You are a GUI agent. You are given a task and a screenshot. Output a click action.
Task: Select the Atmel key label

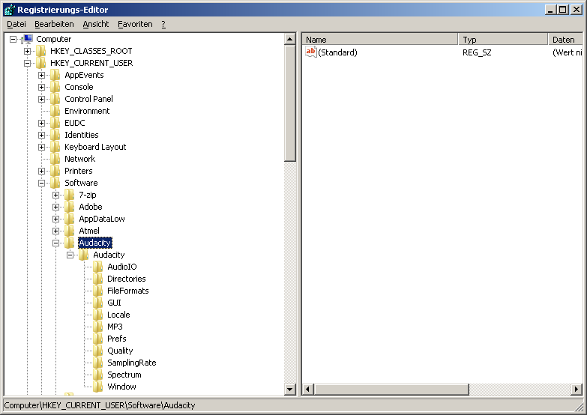(89, 231)
